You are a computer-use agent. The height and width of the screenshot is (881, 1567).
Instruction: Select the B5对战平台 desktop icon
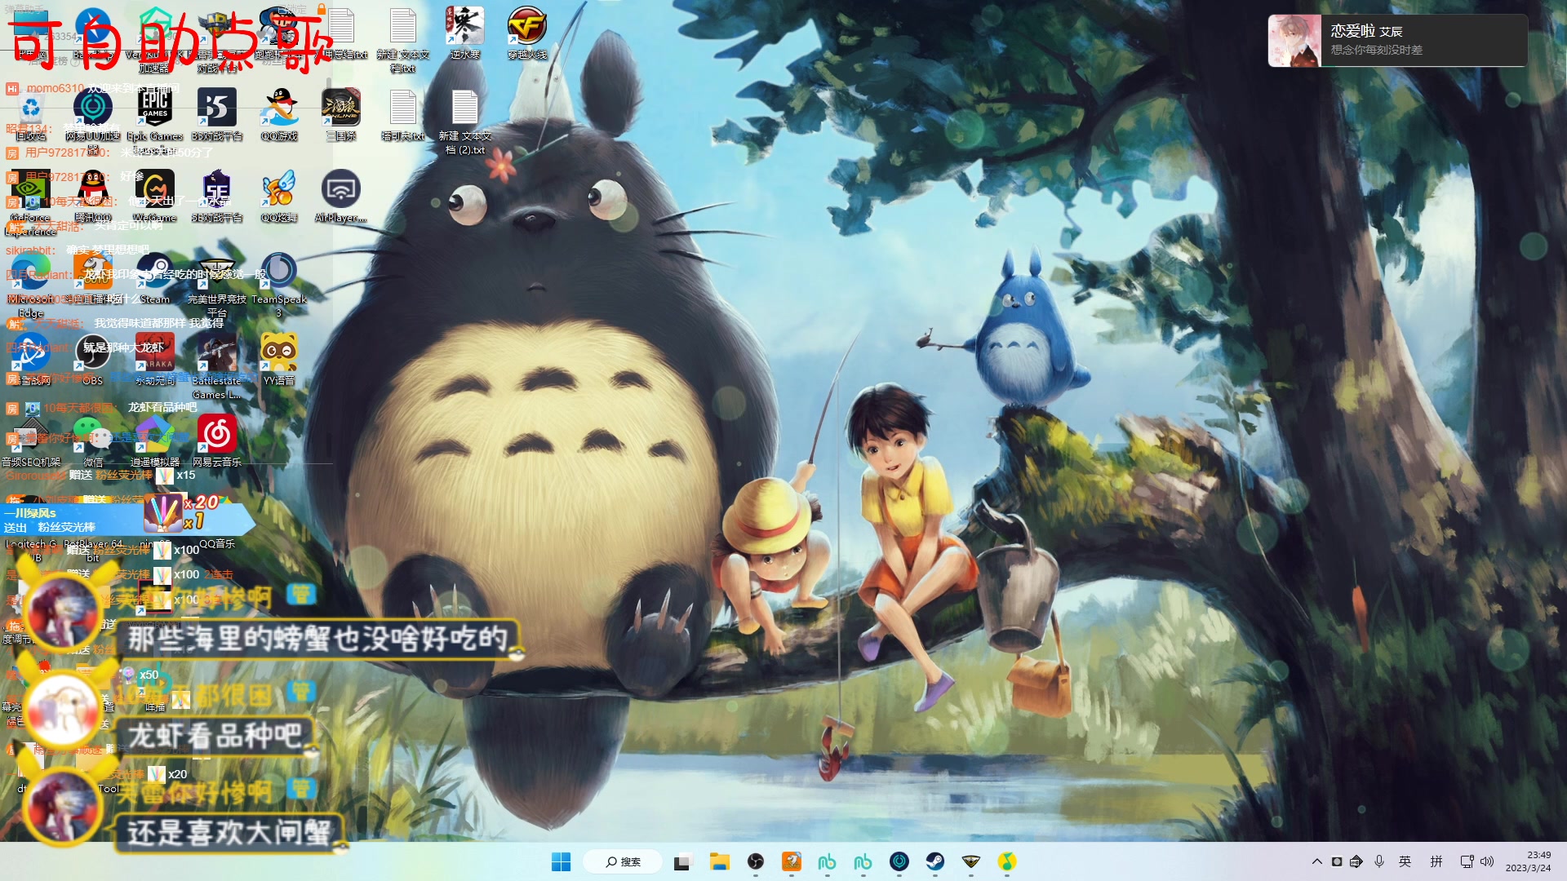tap(217, 114)
